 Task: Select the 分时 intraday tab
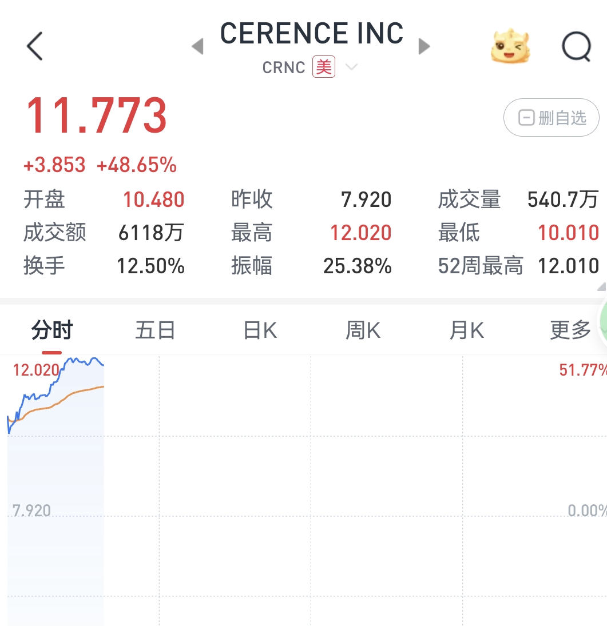[52, 330]
